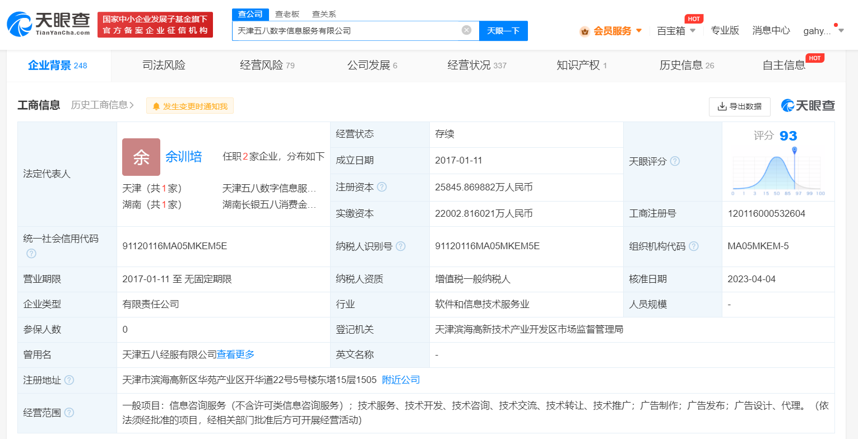Screen dimensions: 858x439
Task: Open 湖南长银五八消费金... company link
Action: click(270, 205)
